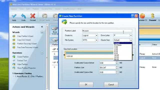Select 64 KB cluster size
Screen dimensions: 160x90
(x=123, y=59)
